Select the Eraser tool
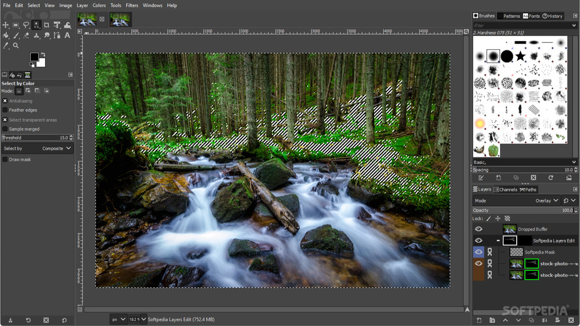The image size is (580, 326). (26, 35)
